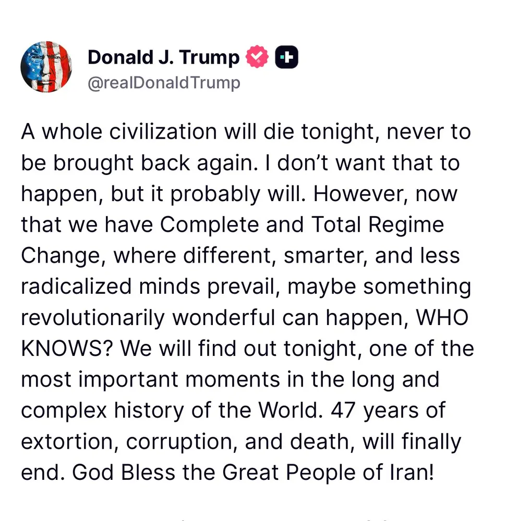This screenshot has height=521, width=506.
Task: Click the phrase "God Bless"
Action: click(124, 472)
